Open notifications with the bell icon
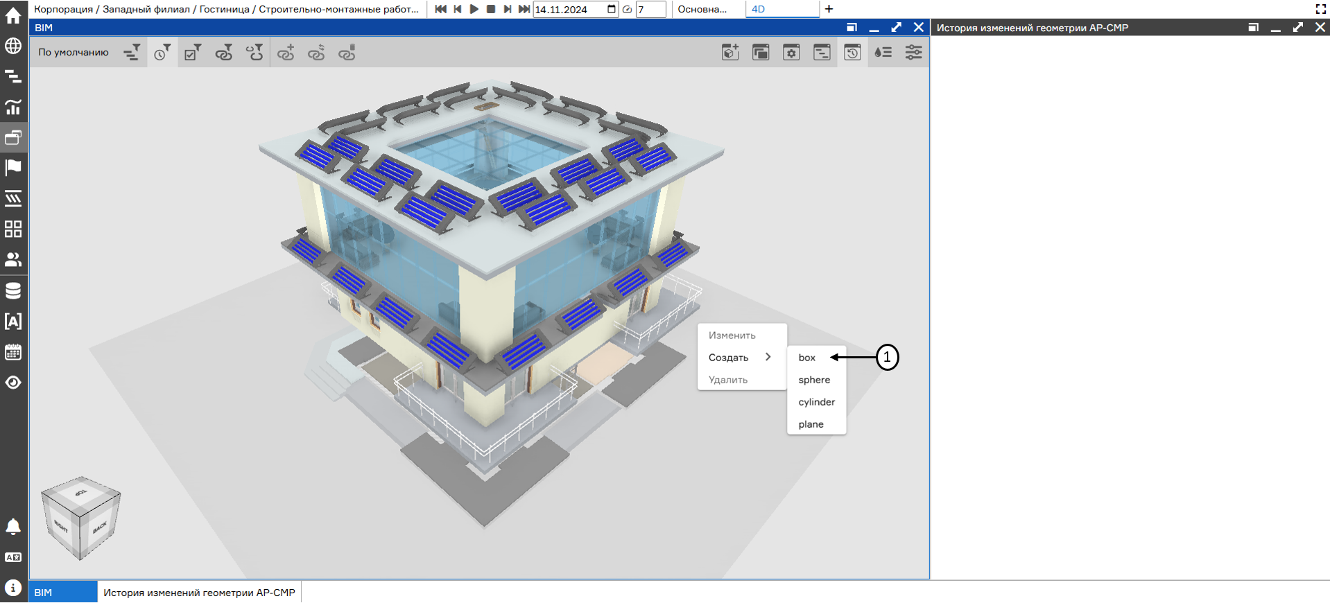The height and width of the screenshot is (603, 1330). [13, 527]
